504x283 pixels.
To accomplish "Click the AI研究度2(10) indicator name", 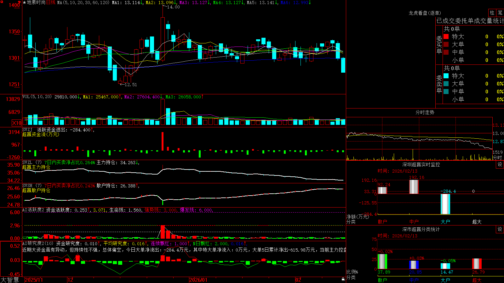I will tap(38, 243).
